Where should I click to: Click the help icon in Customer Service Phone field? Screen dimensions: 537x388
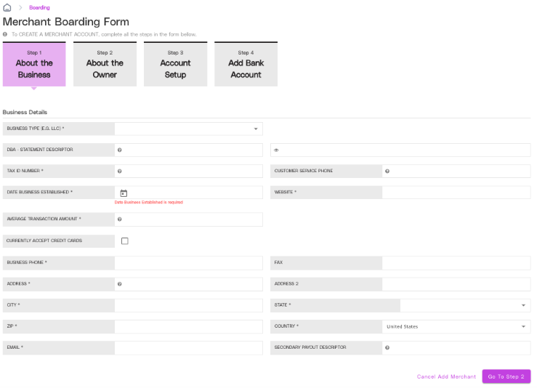(x=387, y=171)
